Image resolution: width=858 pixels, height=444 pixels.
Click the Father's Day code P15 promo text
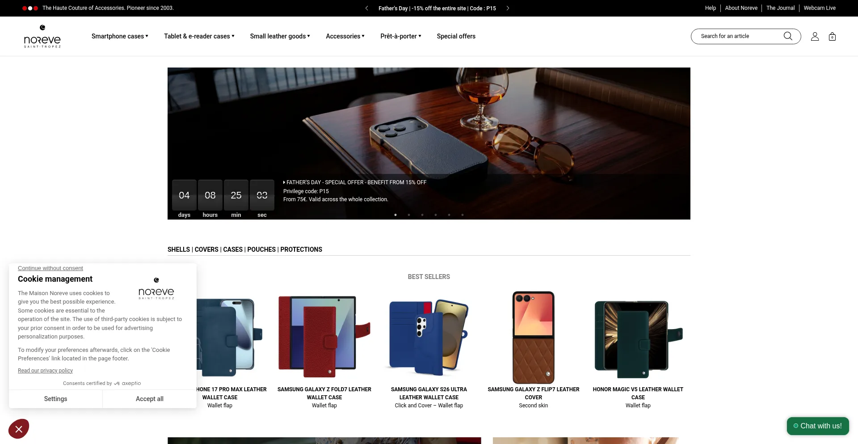pos(437,8)
